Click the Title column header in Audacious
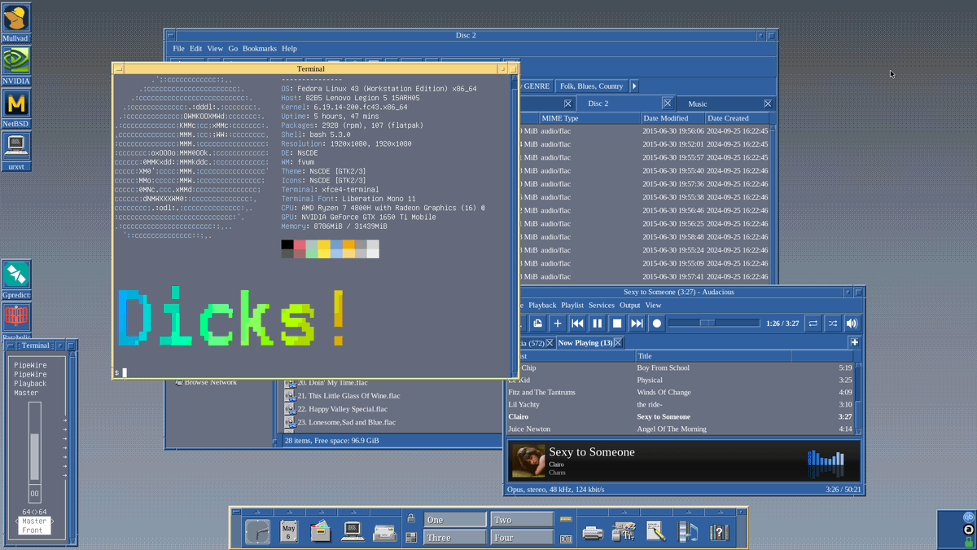The height and width of the screenshot is (550, 977). 712,356
